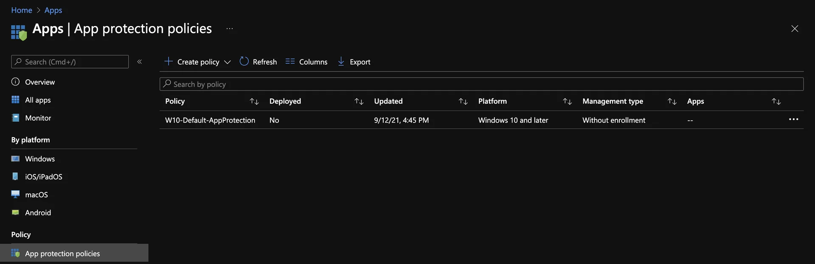
Task: Click Create policy button
Action: coord(198,62)
